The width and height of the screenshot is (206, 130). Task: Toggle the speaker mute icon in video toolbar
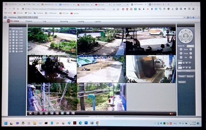coord(171,114)
